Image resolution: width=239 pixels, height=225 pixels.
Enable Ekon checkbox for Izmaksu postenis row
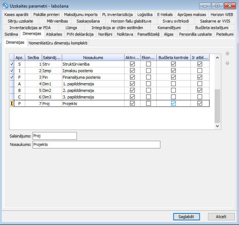click(149, 71)
